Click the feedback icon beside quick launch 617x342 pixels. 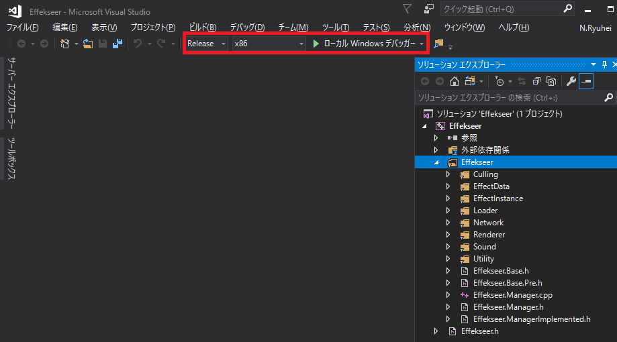[428, 9]
